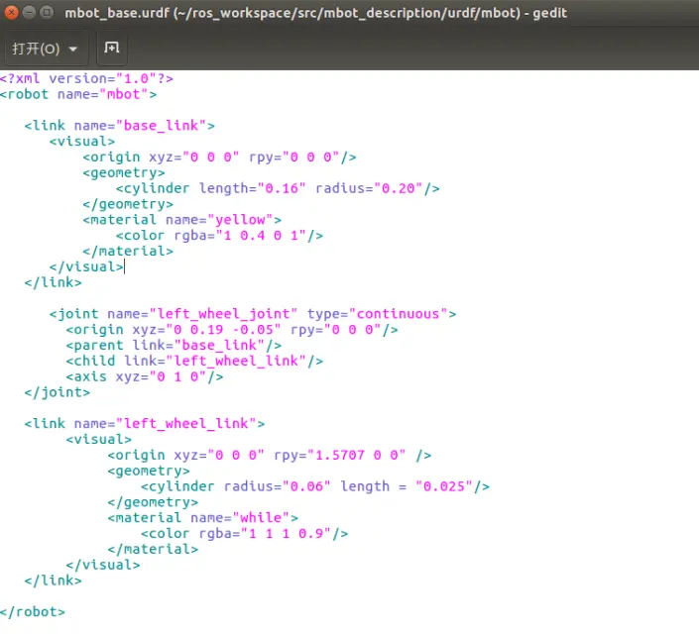The width and height of the screenshot is (699, 634).
Task: Click joint name="left_wheel_joint" line
Action: [253, 314]
